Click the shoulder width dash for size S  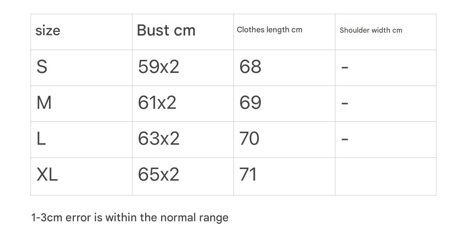[x=345, y=67]
